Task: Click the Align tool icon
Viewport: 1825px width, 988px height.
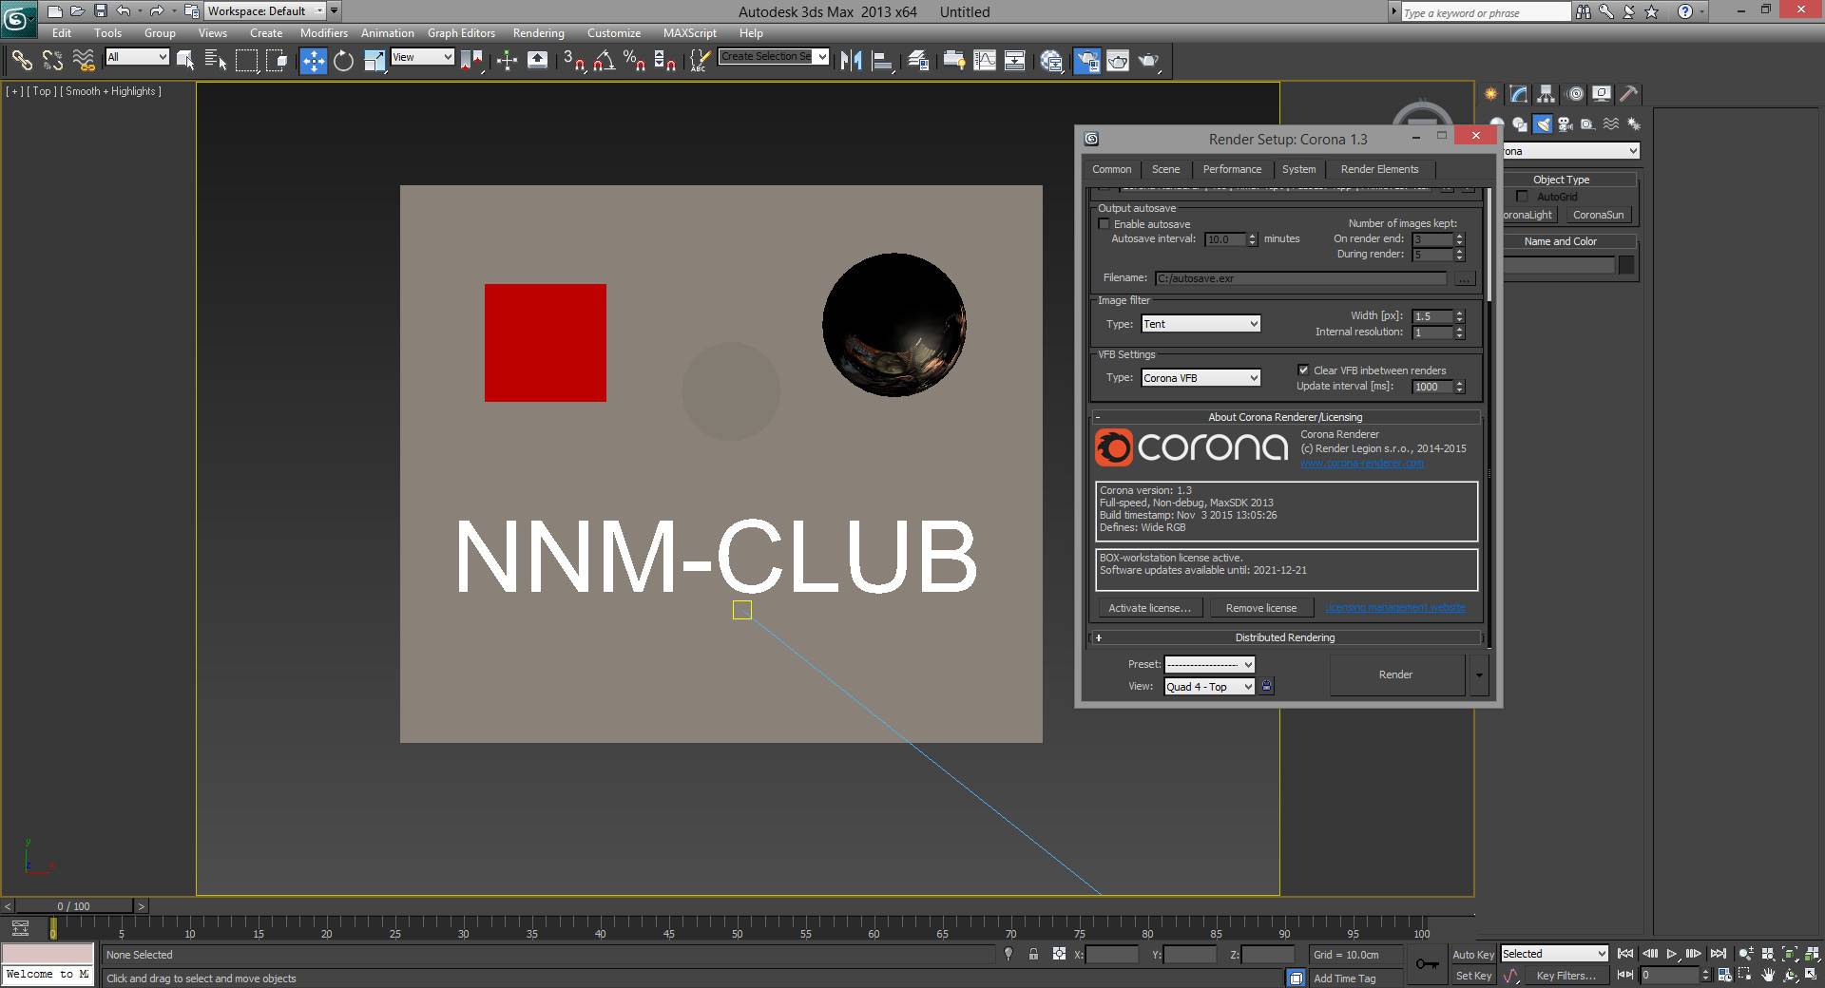Action: (882, 61)
